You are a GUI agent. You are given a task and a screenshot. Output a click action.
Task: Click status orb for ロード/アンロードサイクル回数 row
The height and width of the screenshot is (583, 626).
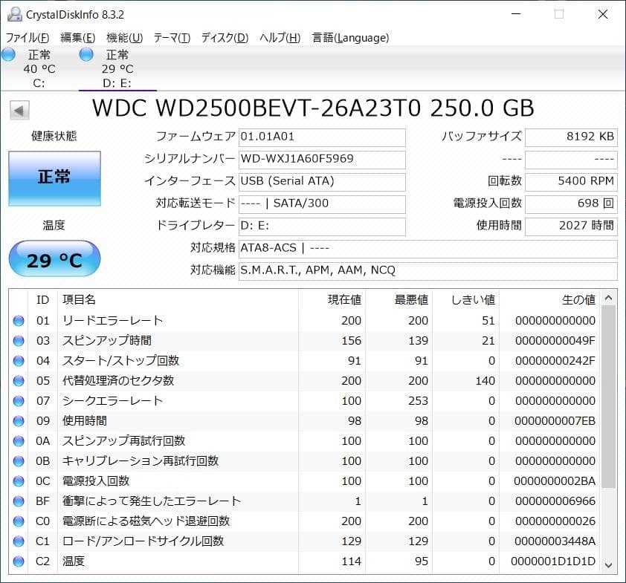pos(19,541)
